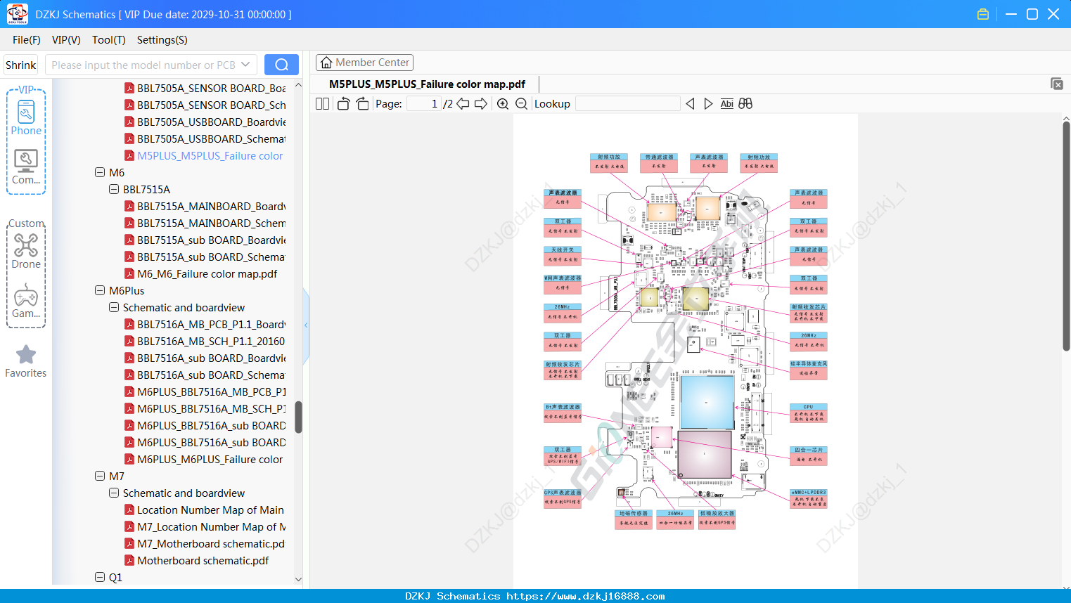Viewport: 1071px width, 603px height.
Task: Click PDF icon beside M6PLUS_M6PLUS_Failure color
Action: point(129,460)
